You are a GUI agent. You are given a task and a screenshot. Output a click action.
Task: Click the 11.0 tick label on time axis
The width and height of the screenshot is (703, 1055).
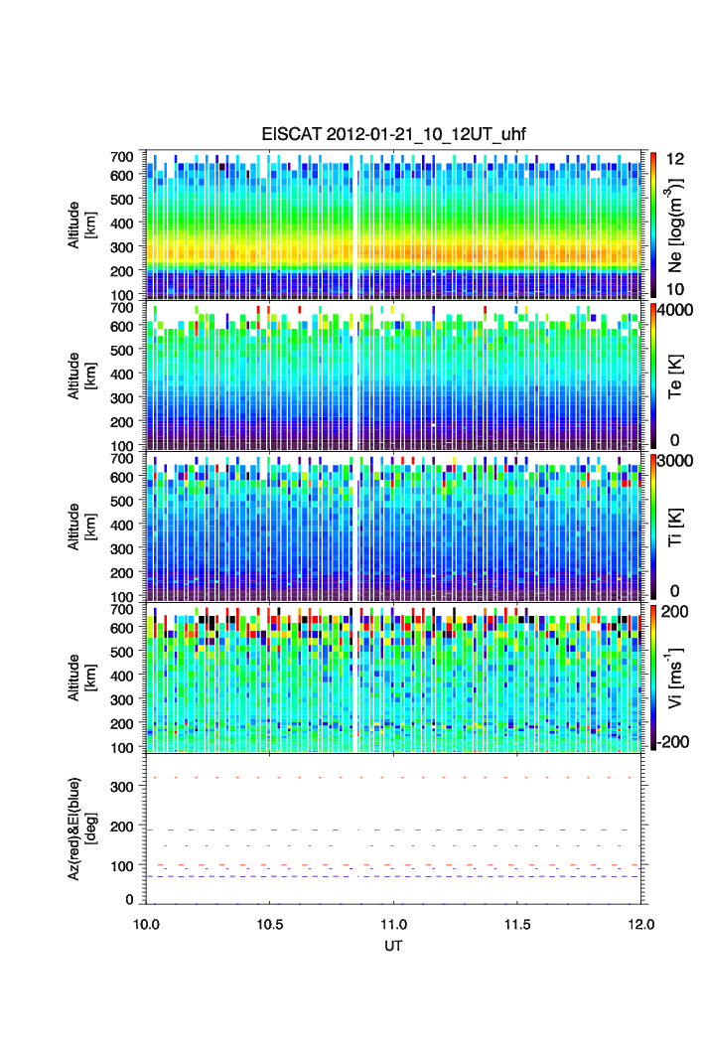394,923
